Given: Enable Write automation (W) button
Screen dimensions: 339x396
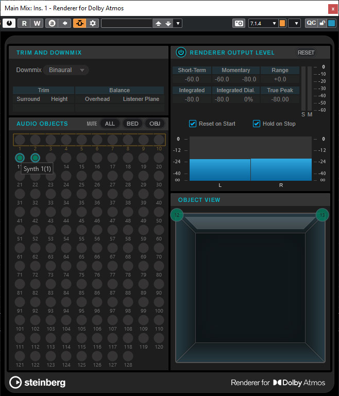Looking at the screenshot, I should click(37, 23).
